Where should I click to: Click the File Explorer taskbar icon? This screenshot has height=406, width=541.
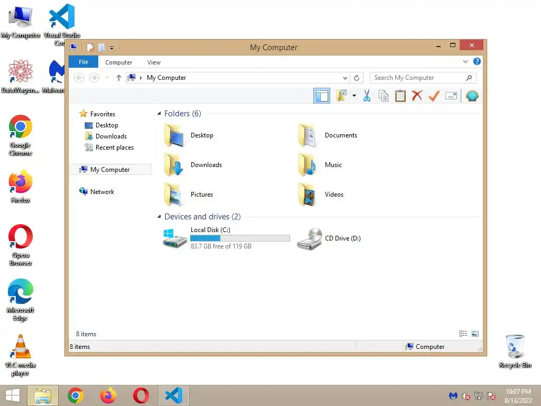pos(43,395)
